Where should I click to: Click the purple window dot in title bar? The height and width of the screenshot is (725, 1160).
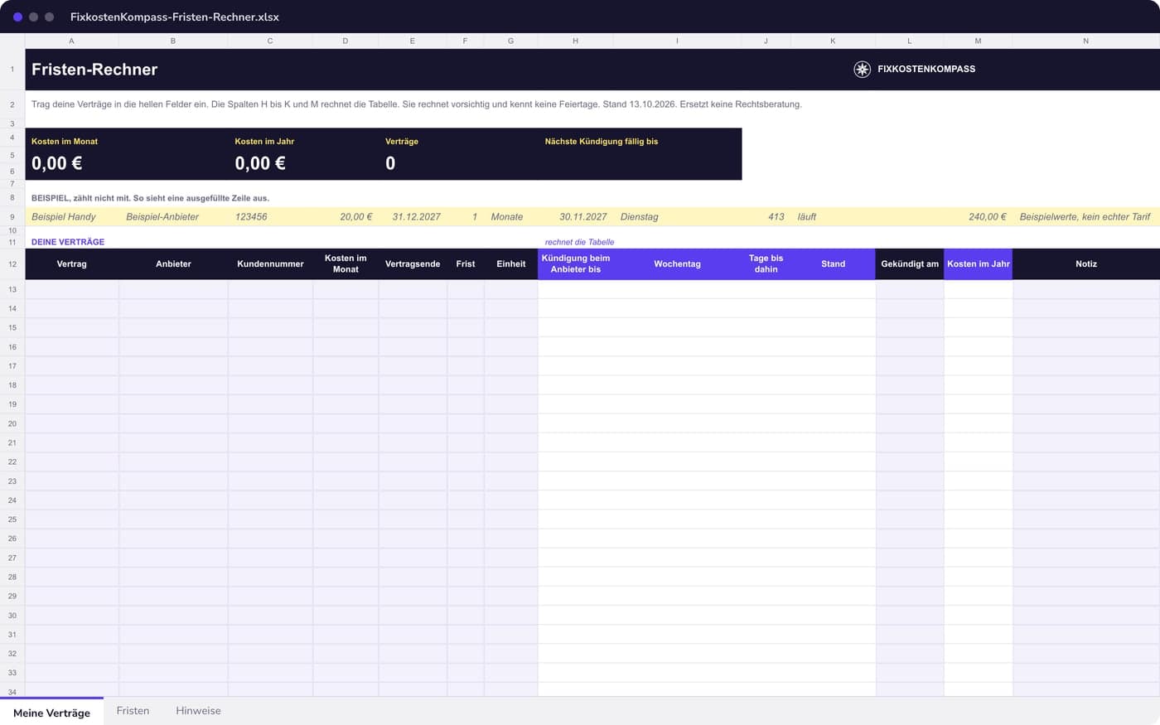point(17,17)
